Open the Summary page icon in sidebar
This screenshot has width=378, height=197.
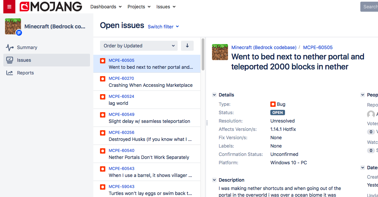[x=10, y=47]
